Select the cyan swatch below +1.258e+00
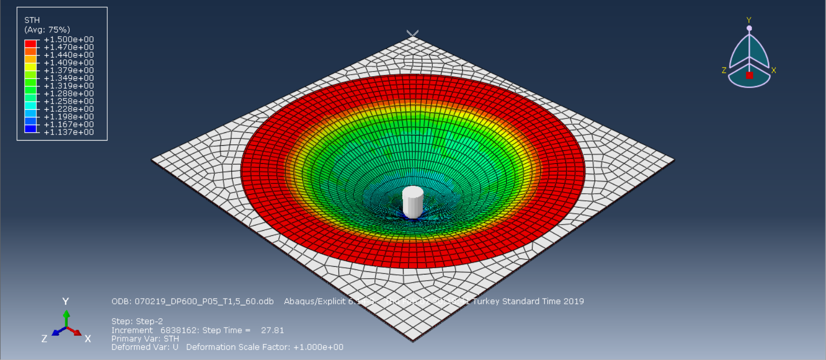826x360 pixels. (x=30, y=106)
